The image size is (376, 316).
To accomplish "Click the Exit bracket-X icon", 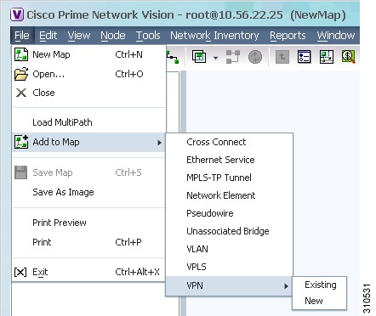I will pyautogui.click(x=20, y=272).
